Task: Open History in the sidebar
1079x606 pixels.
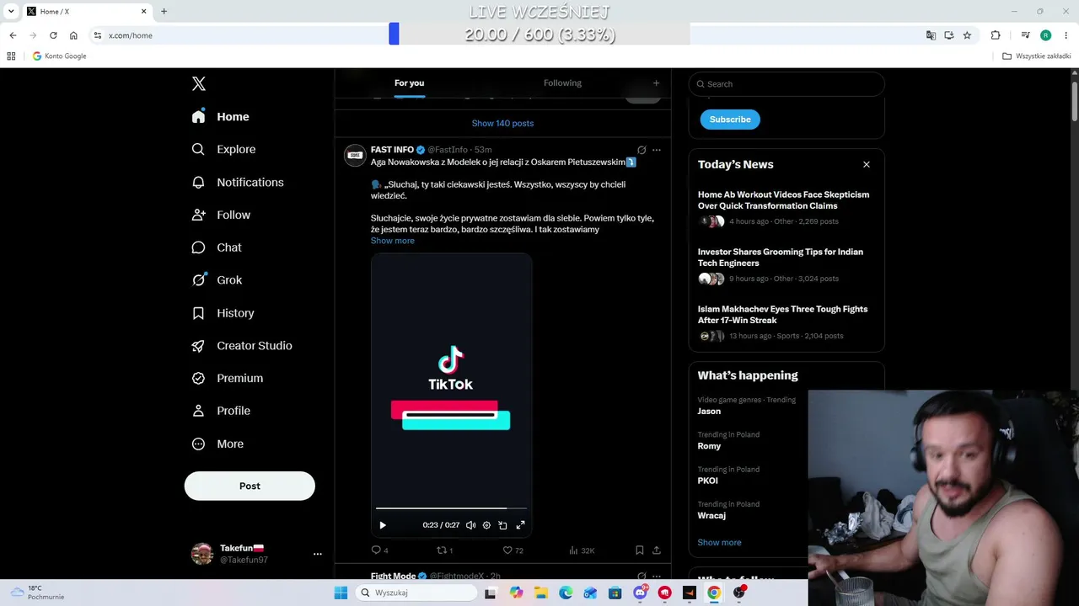Action: pyautogui.click(x=223, y=313)
